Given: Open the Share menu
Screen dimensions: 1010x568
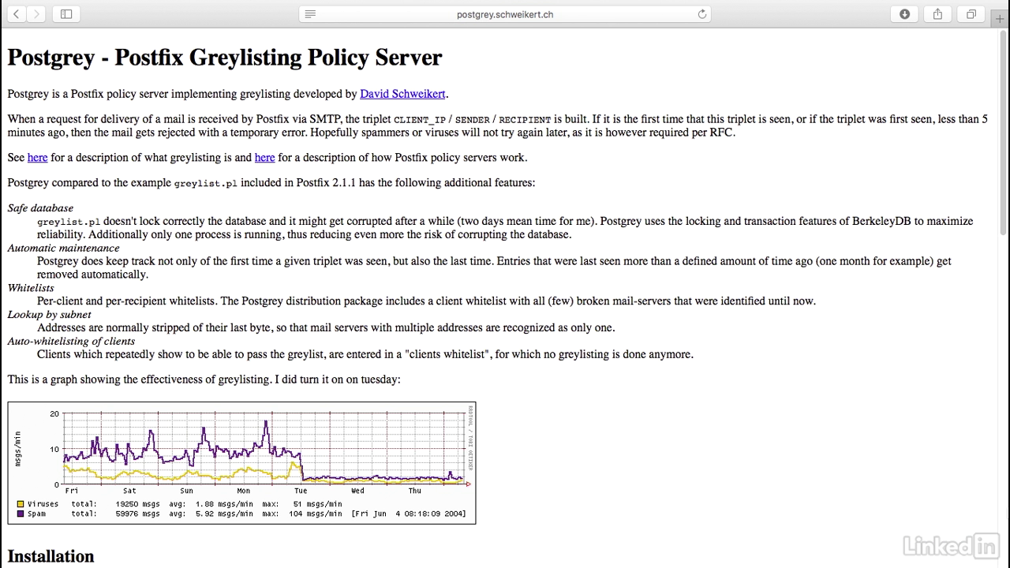Looking at the screenshot, I should [x=937, y=13].
